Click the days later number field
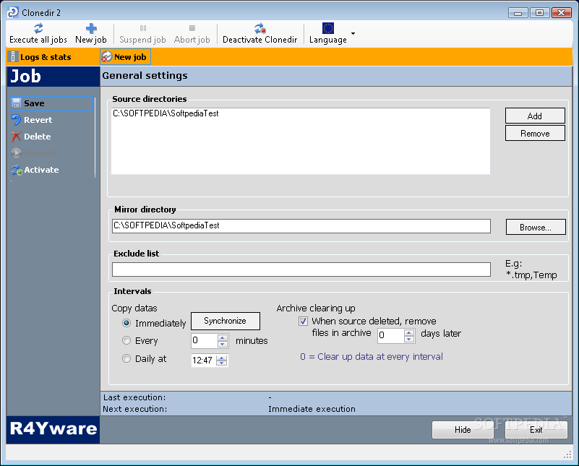This screenshot has height=466, width=579. [390, 336]
